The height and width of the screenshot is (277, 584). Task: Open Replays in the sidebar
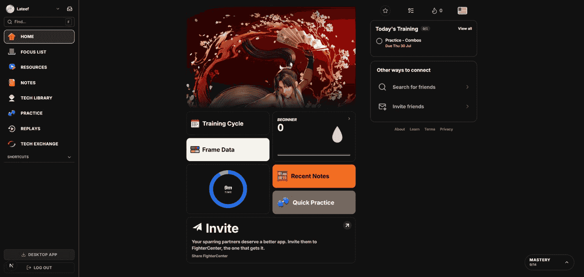tap(39, 129)
